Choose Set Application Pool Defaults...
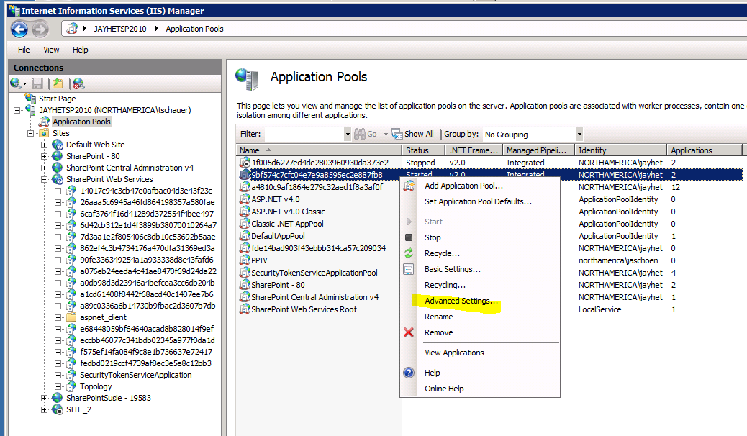The image size is (747, 436). click(478, 201)
